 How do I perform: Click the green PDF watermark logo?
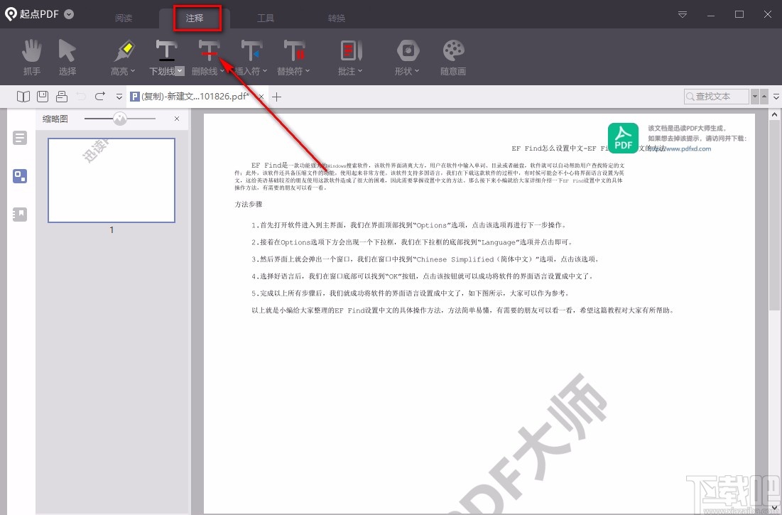[x=623, y=138]
